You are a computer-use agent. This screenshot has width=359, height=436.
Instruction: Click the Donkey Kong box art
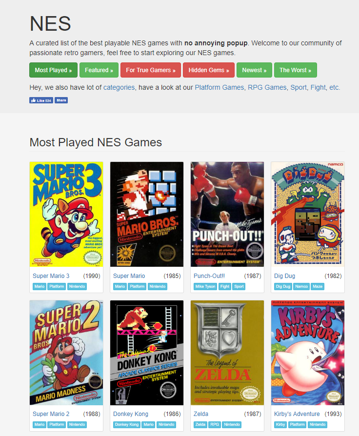click(147, 353)
